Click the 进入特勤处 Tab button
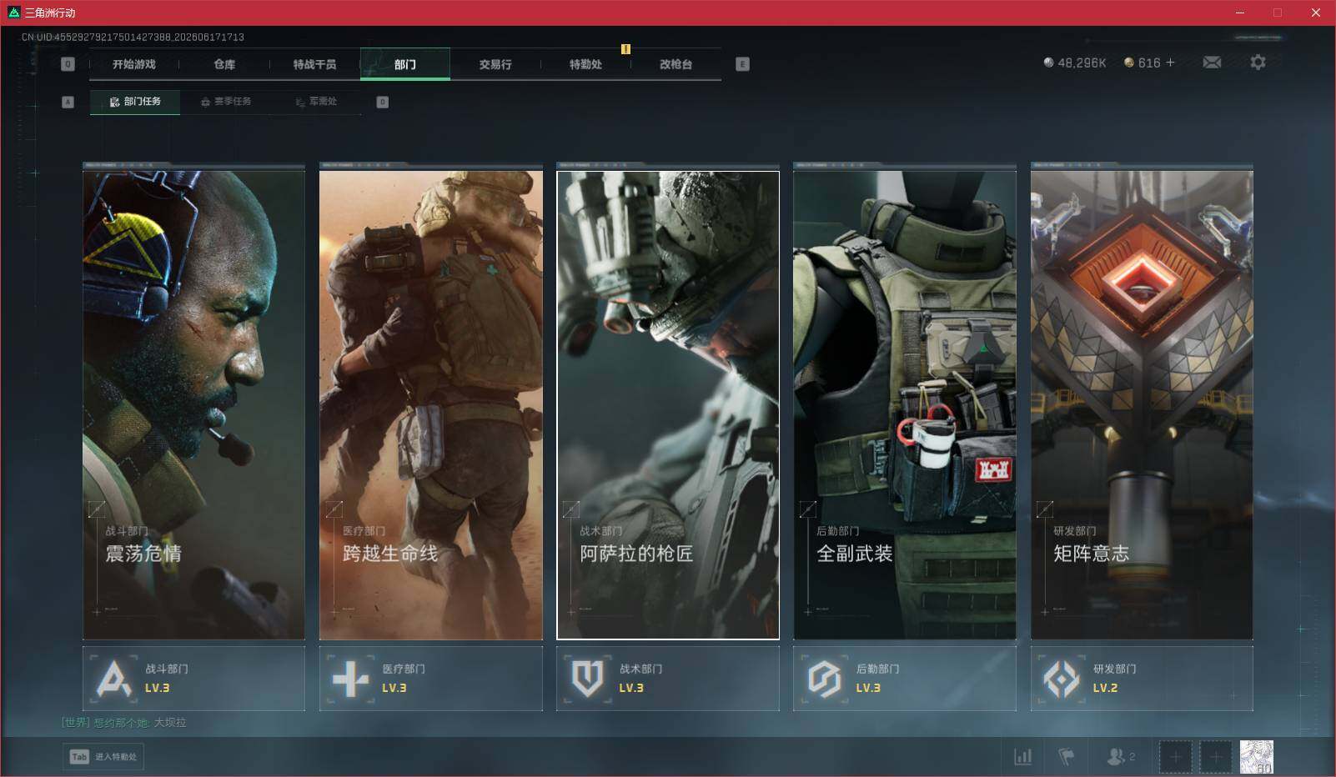The image size is (1336, 777). coord(103,756)
